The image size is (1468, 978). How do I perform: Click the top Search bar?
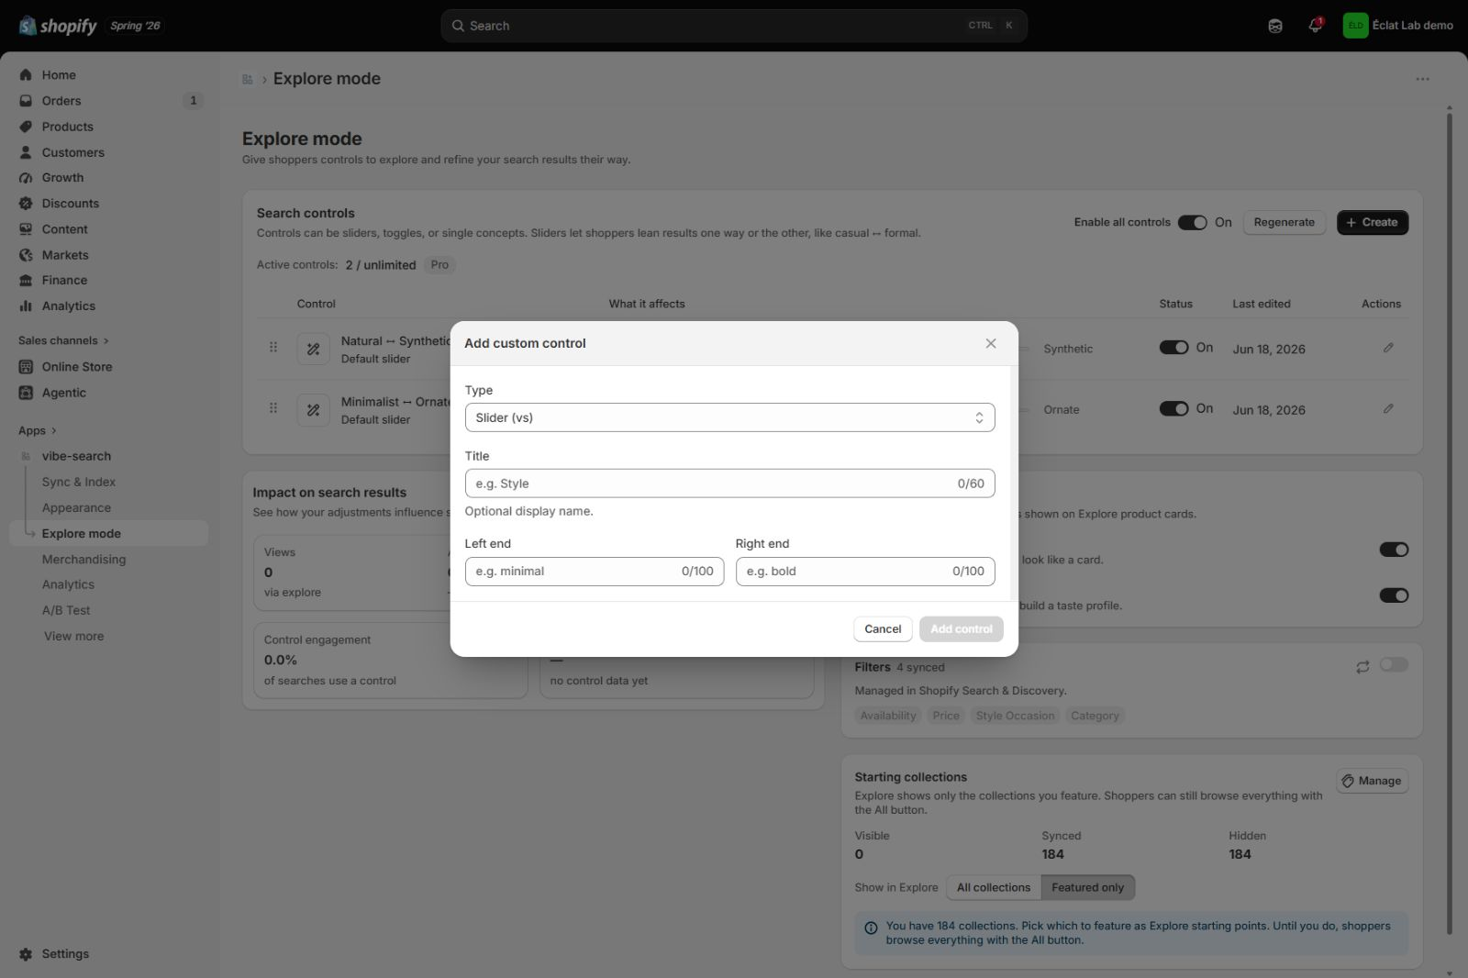point(734,26)
